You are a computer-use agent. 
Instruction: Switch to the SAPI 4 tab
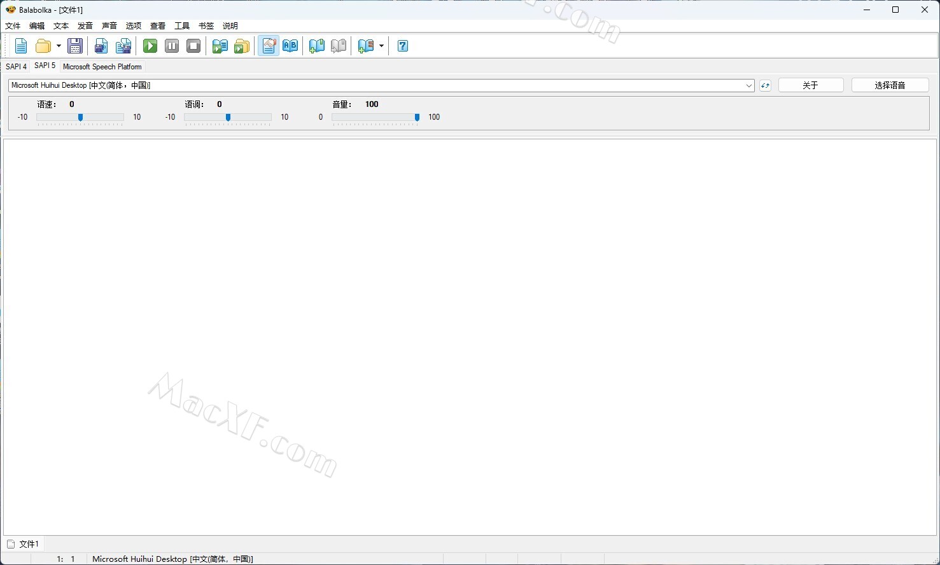click(16, 67)
